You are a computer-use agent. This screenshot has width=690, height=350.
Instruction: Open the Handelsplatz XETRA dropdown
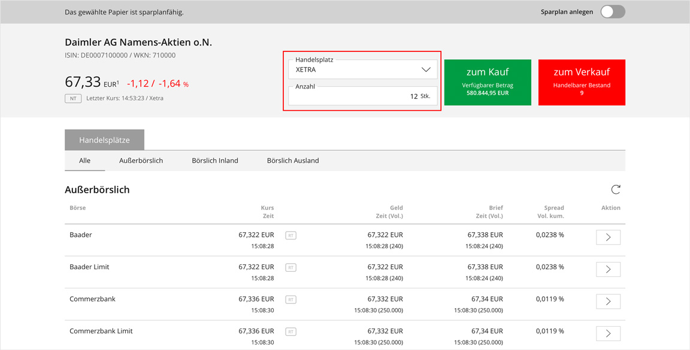coord(362,69)
